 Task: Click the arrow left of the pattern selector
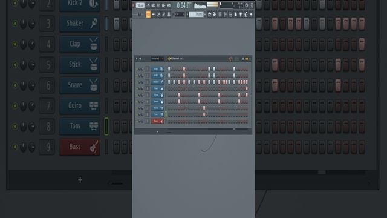point(187,15)
